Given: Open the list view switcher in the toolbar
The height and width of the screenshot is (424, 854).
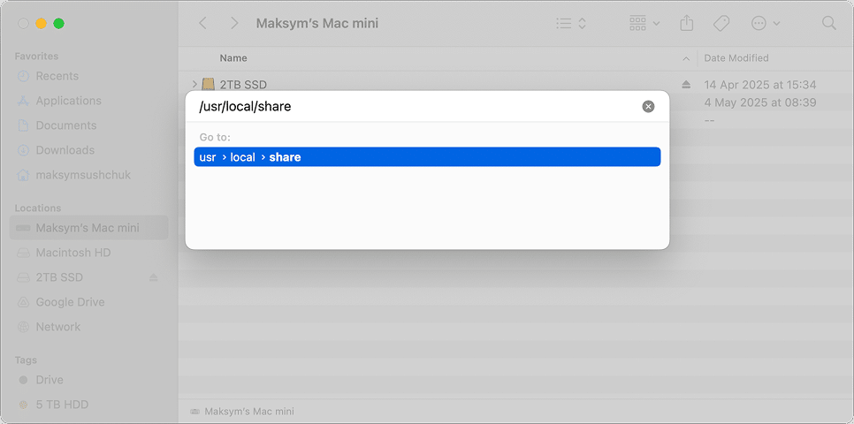Looking at the screenshot, I should click(571, 23).
